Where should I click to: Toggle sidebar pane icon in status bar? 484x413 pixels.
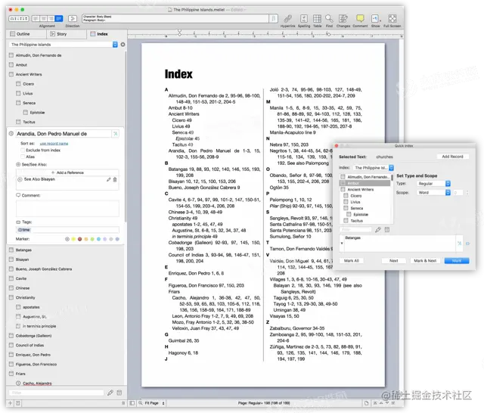[132, 403]
